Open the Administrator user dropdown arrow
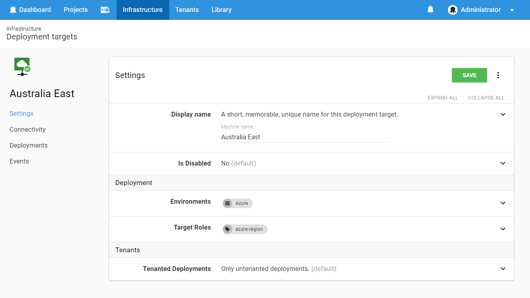 coord(512,10)
